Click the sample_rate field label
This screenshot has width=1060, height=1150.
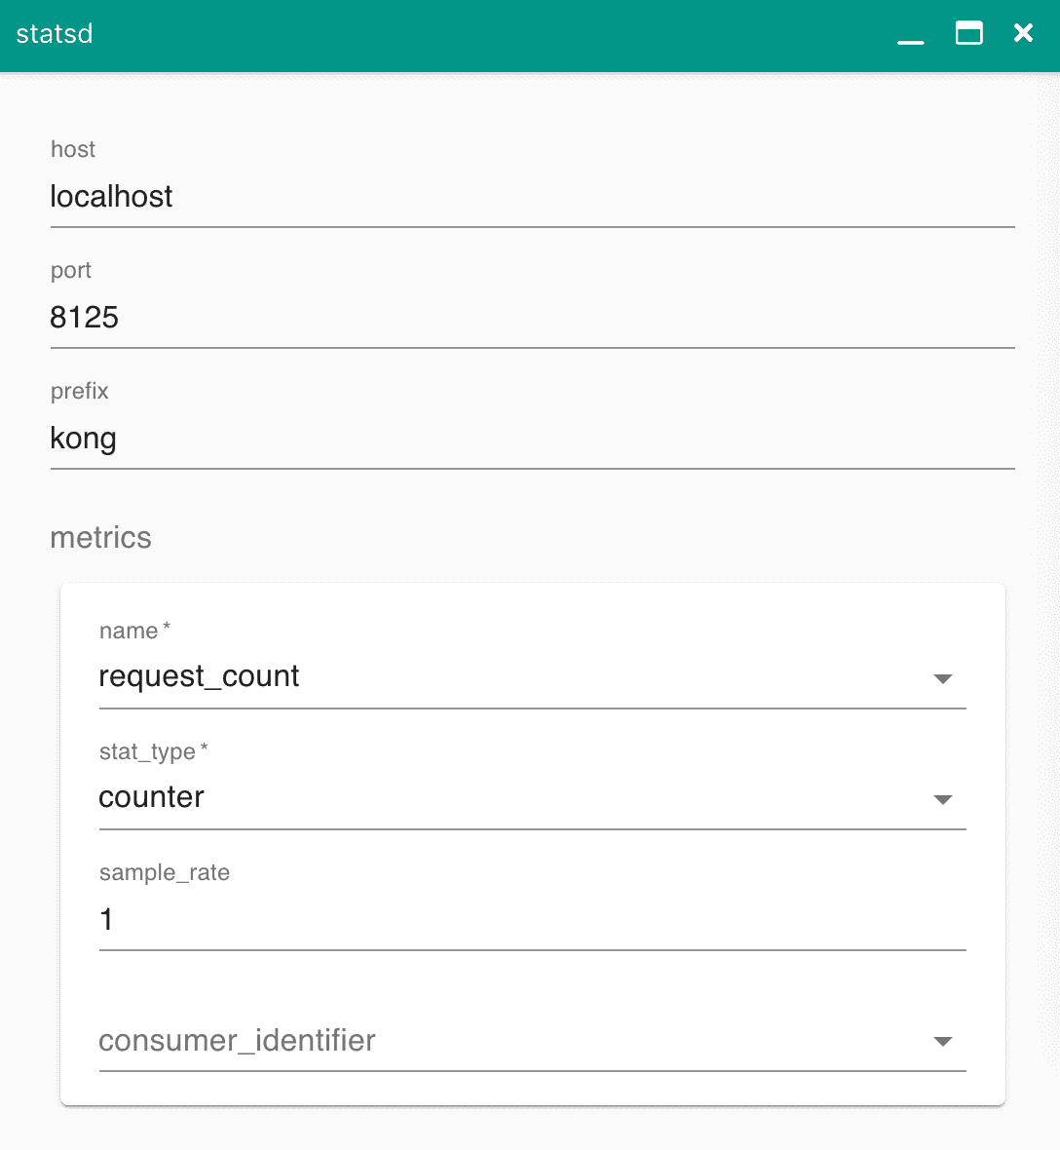(x=165, y=873)
